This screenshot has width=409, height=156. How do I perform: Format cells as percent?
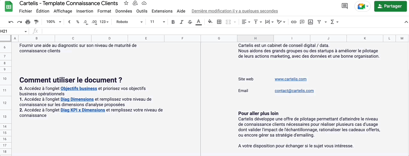tap(78, 22)
